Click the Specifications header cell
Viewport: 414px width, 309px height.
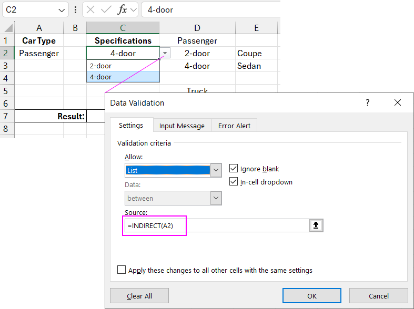[123, 40]
